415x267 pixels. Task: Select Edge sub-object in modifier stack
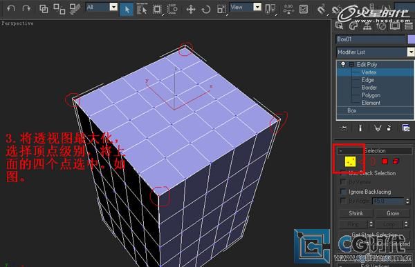(x=368, y=80)
